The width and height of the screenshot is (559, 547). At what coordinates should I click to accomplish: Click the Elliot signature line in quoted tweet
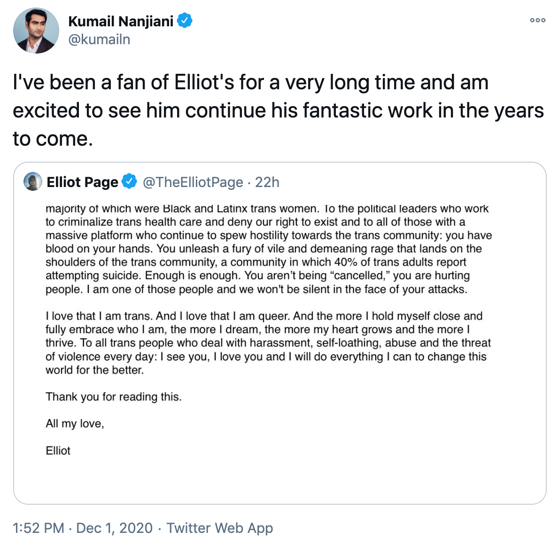pyautogui.click(x=57, y=451)
